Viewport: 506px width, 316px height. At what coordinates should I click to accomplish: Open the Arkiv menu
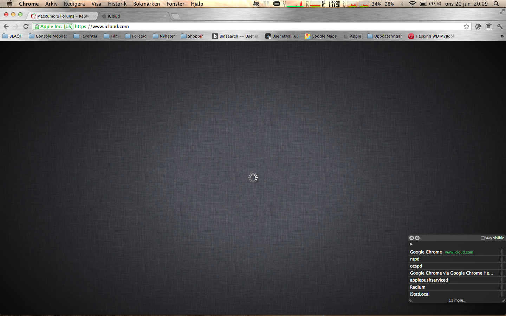coord(51,4)
